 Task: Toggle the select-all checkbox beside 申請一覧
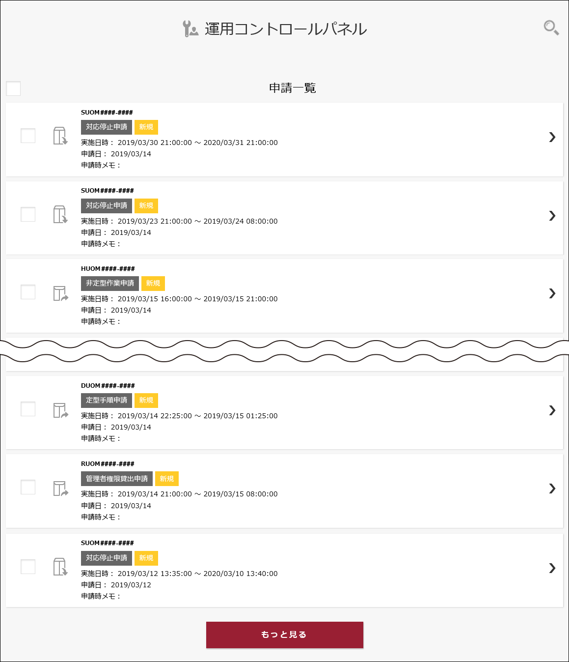[13, 88]
